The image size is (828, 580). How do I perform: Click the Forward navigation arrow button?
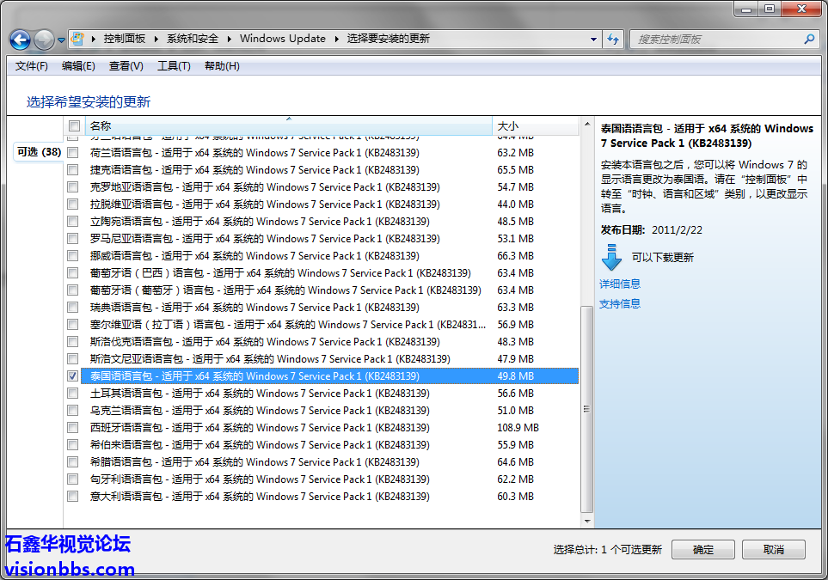[44, 40]
